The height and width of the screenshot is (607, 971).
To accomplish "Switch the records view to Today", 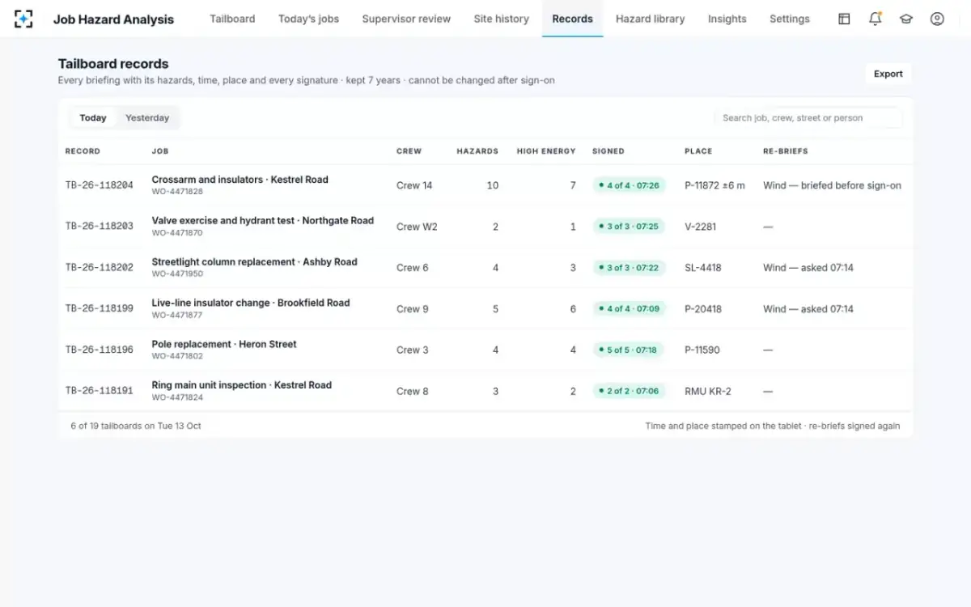I will click(x=93, y=118).
